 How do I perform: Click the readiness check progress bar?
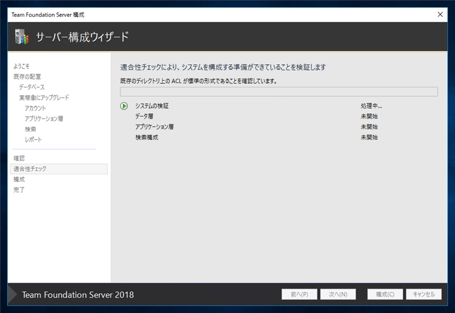click(x=279, y=92)
